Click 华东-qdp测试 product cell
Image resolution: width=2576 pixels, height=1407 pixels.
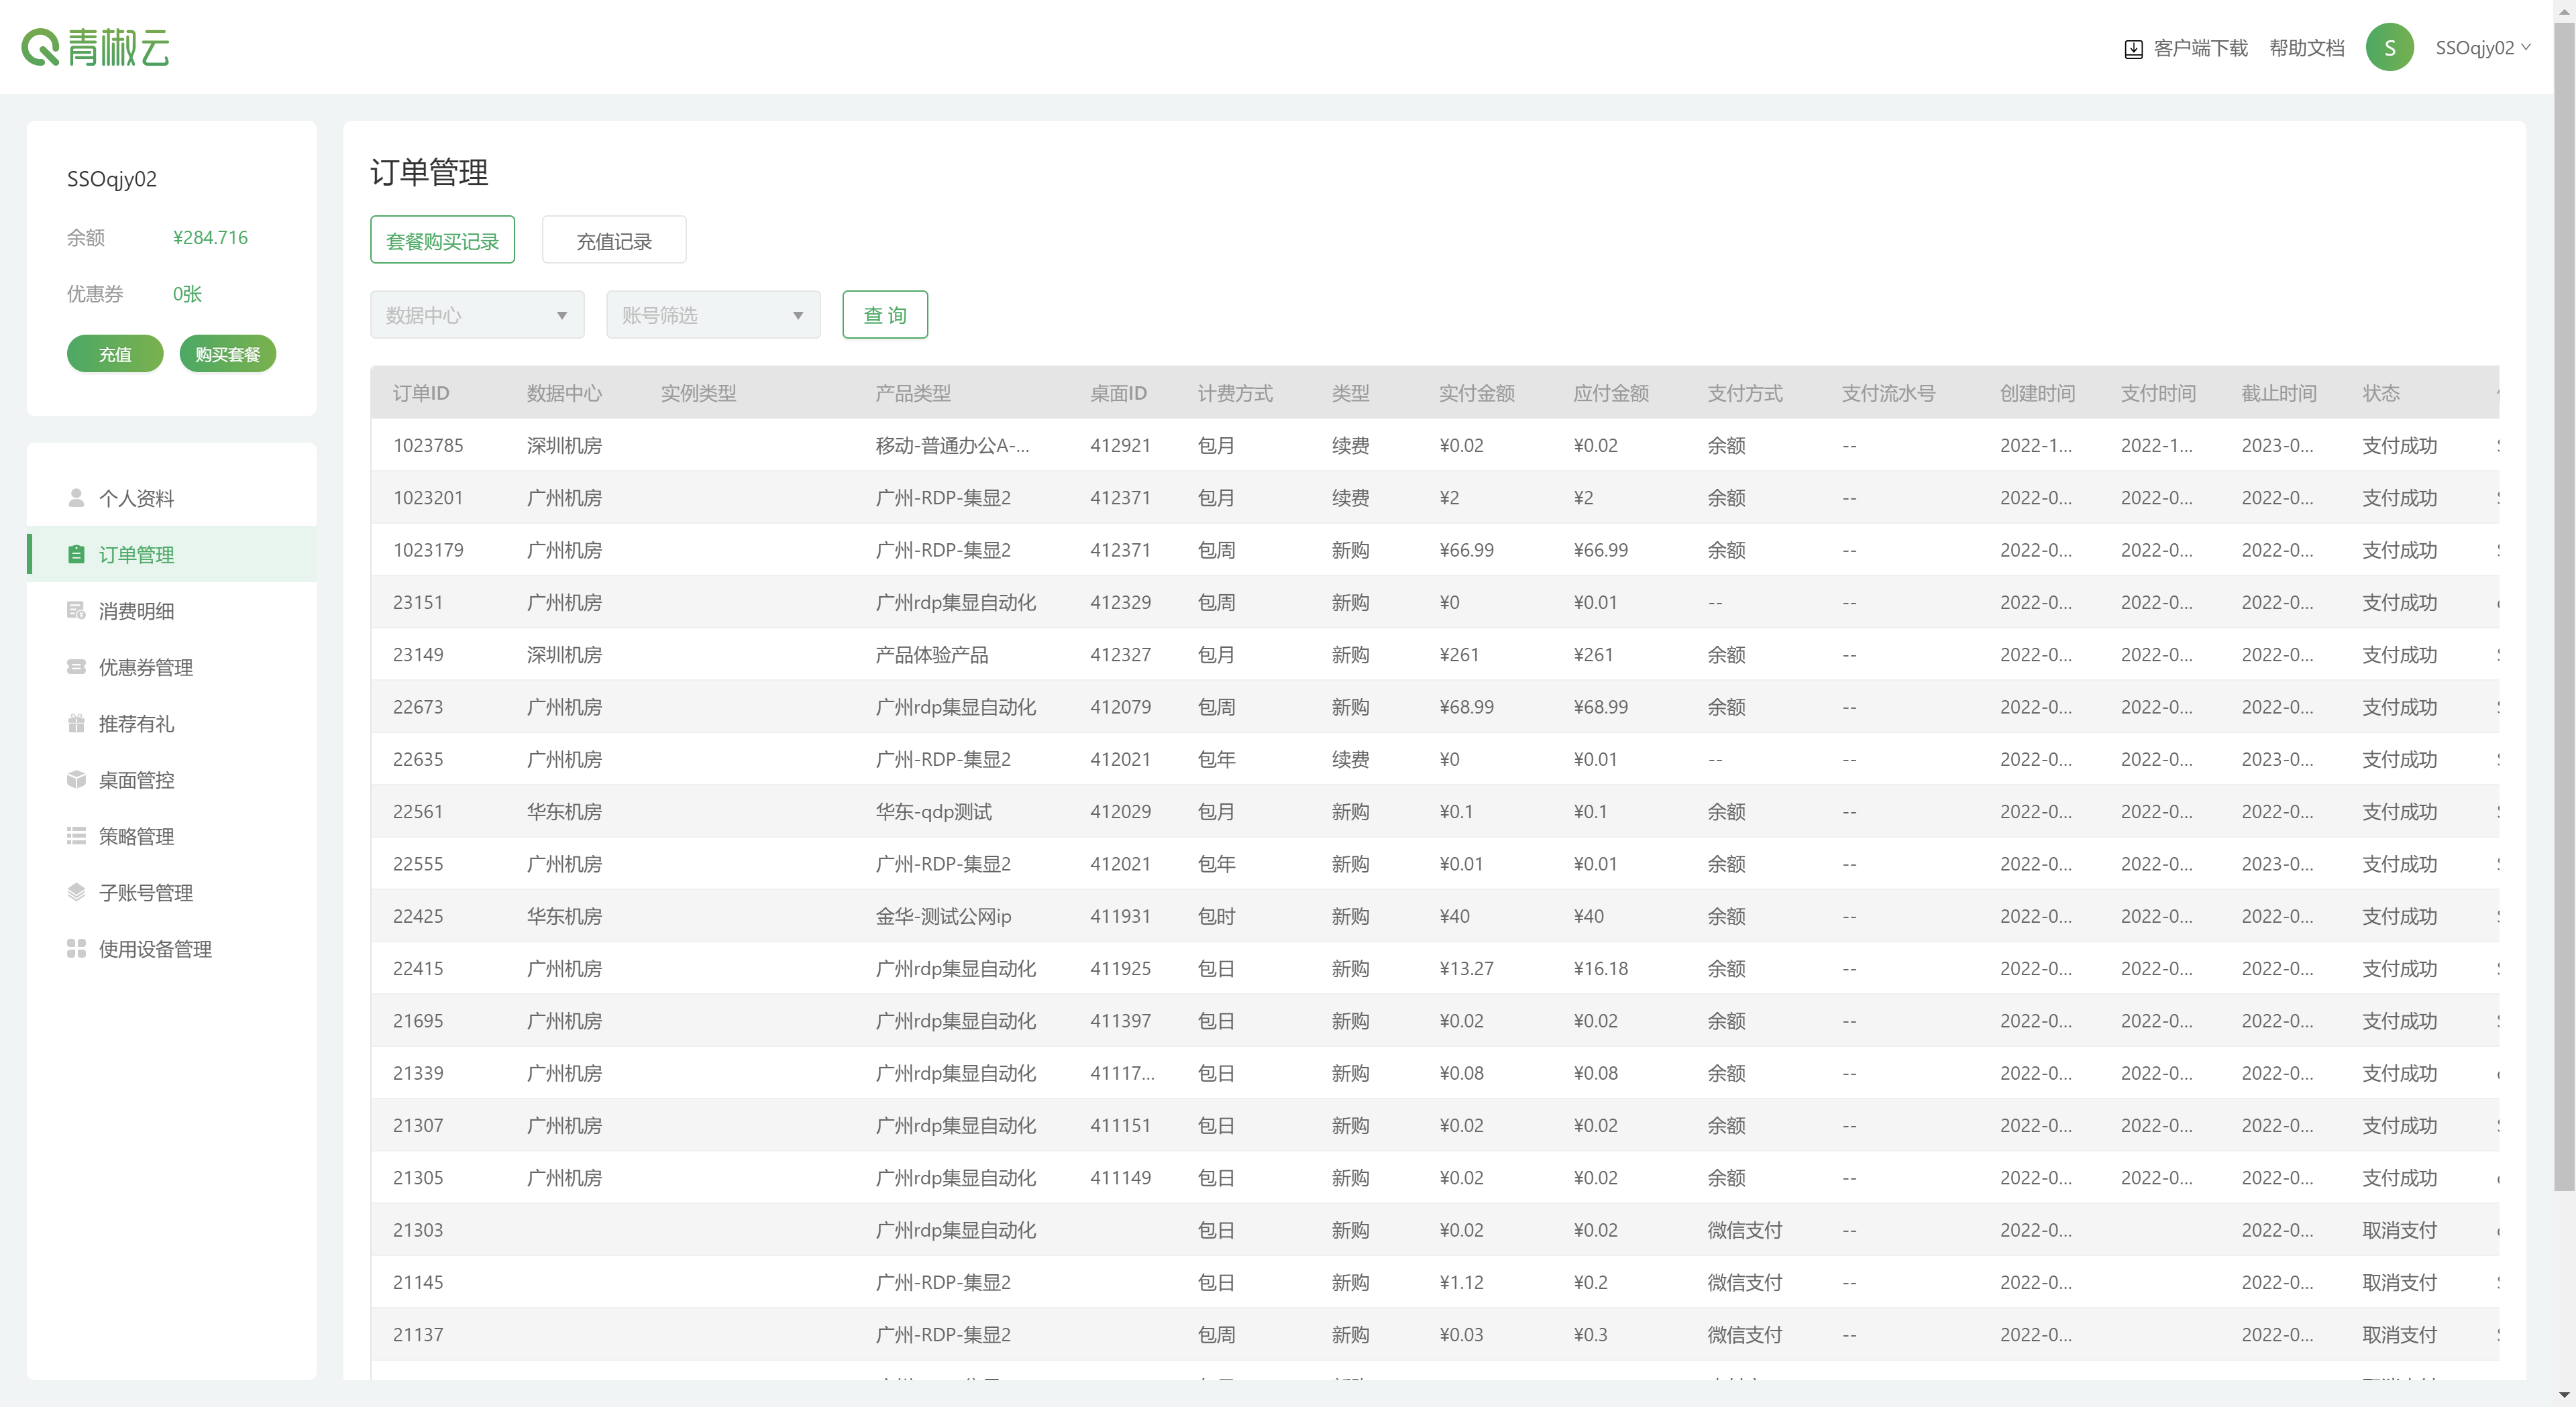[x=933, y=811]
